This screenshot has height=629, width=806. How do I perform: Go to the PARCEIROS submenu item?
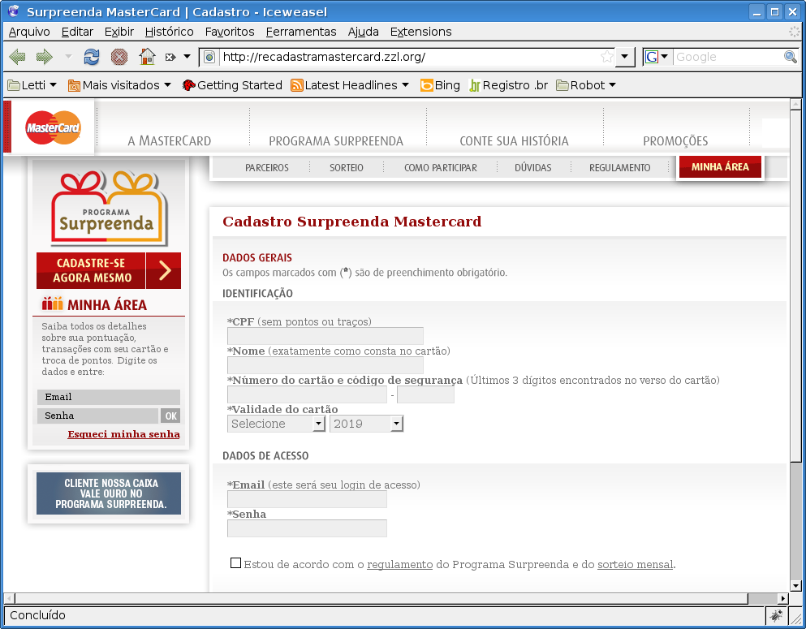point(267,167)
